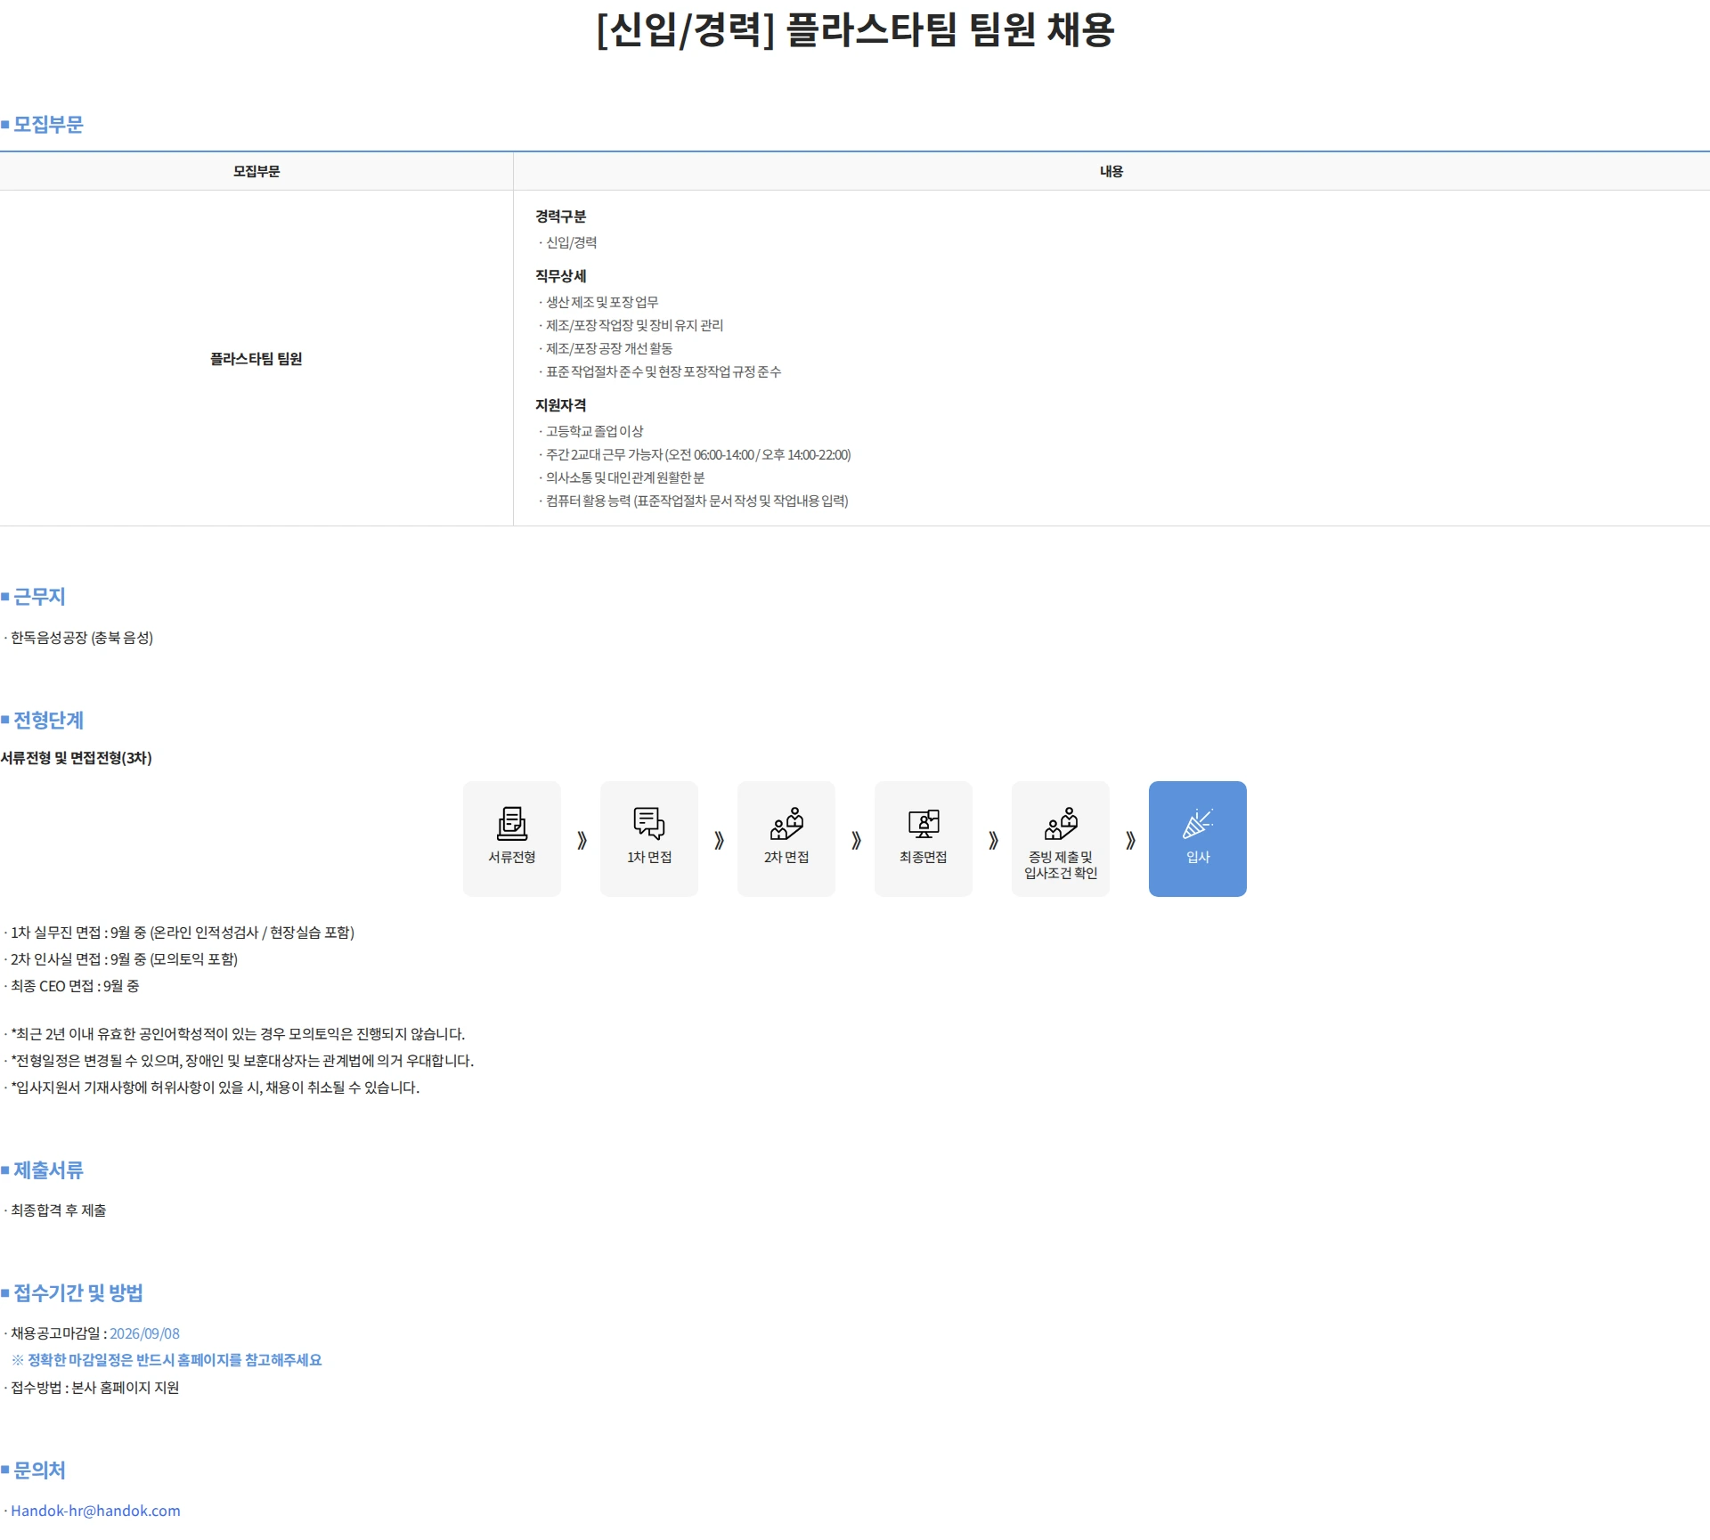Click the 최종면접 presentation icon
The image size is (1710, 1540).
tap(924, 824)
